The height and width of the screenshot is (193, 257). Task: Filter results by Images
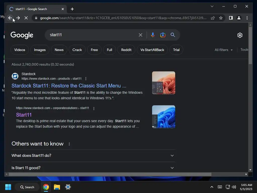click(x=40, y=50)
